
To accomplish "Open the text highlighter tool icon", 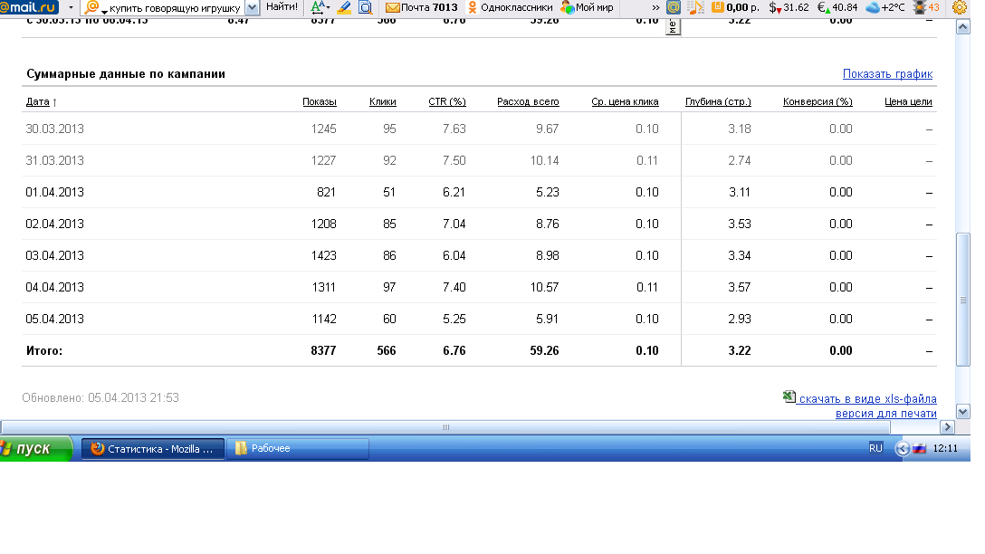I will [344, 7].
